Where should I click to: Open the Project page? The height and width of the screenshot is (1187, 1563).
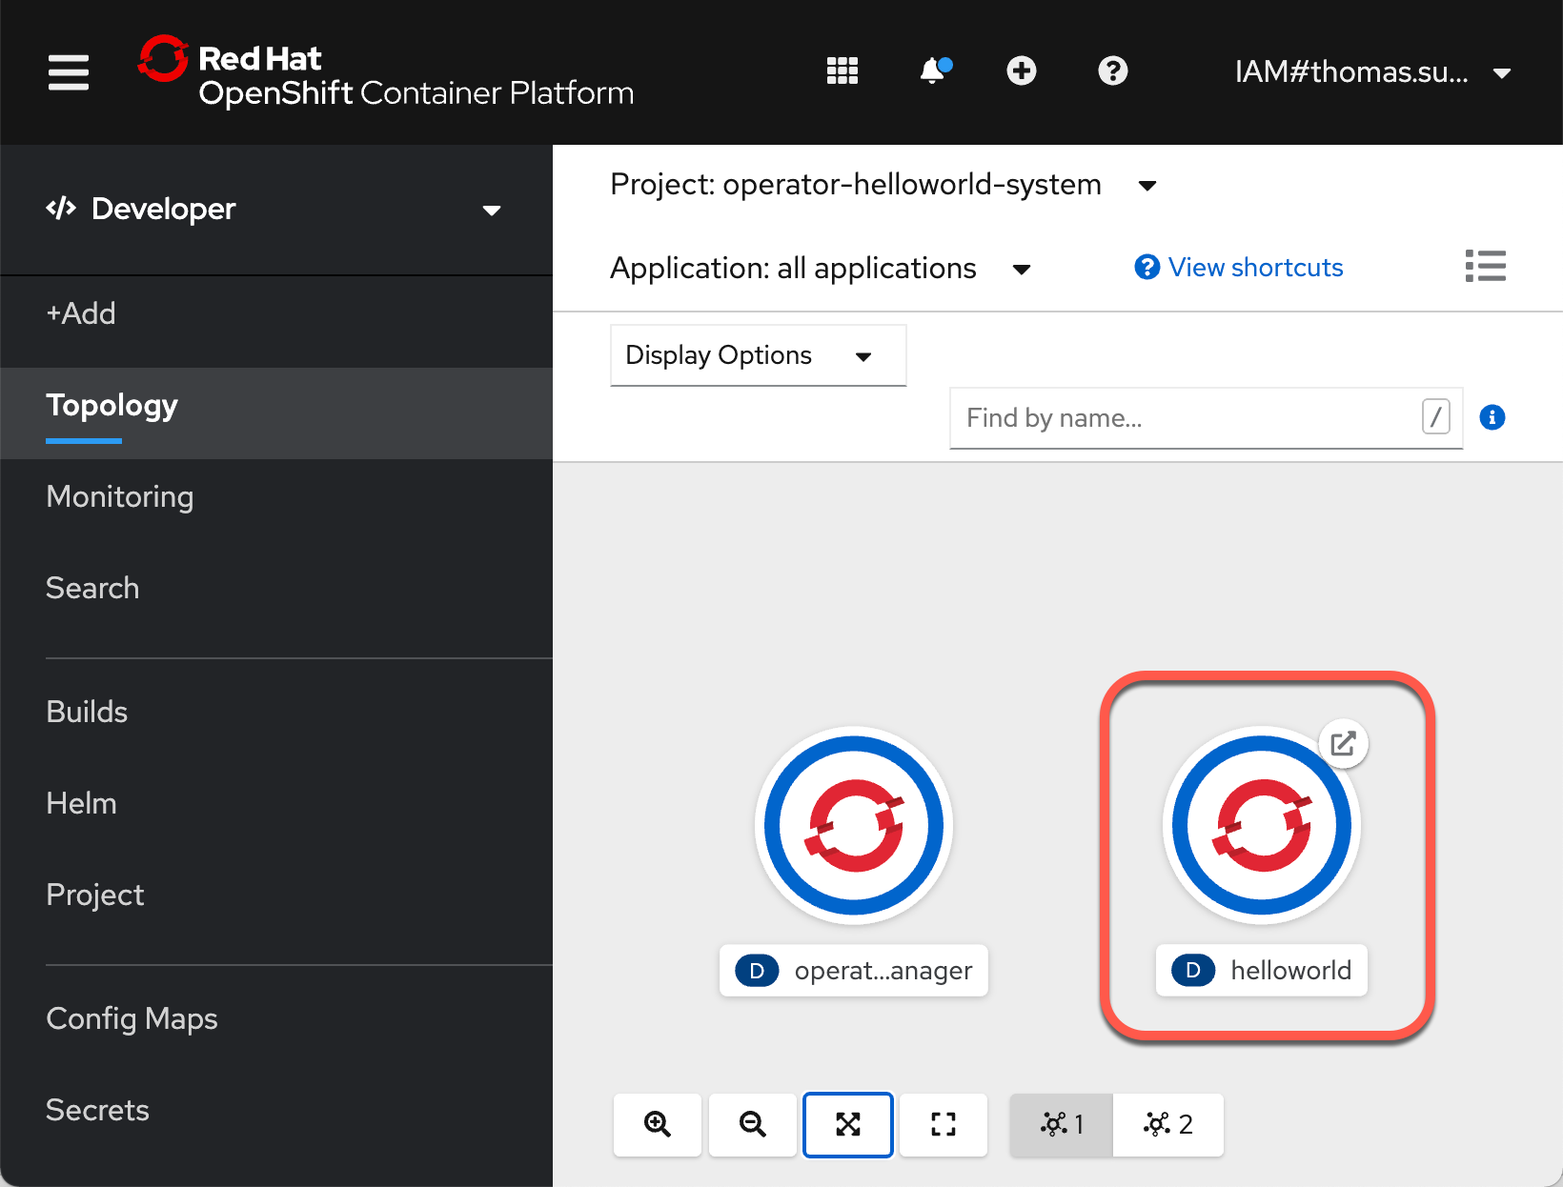[276, 895]
